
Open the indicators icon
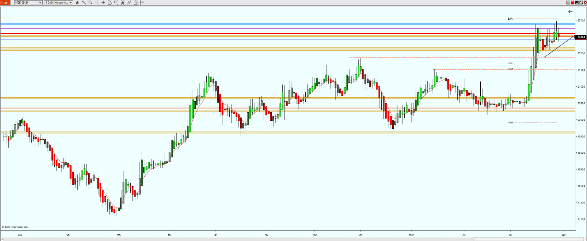129,2
